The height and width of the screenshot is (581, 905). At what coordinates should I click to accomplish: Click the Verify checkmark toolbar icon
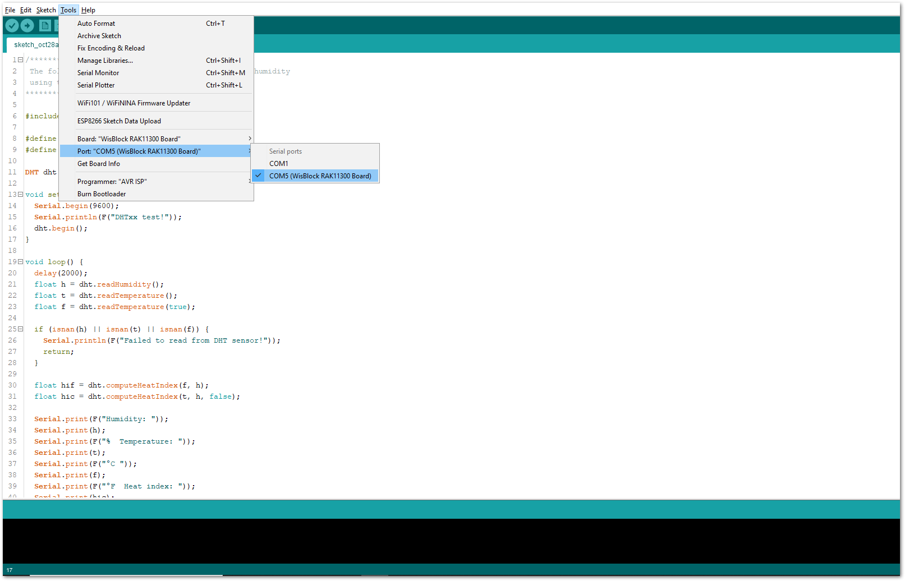(x=12, y=26)
